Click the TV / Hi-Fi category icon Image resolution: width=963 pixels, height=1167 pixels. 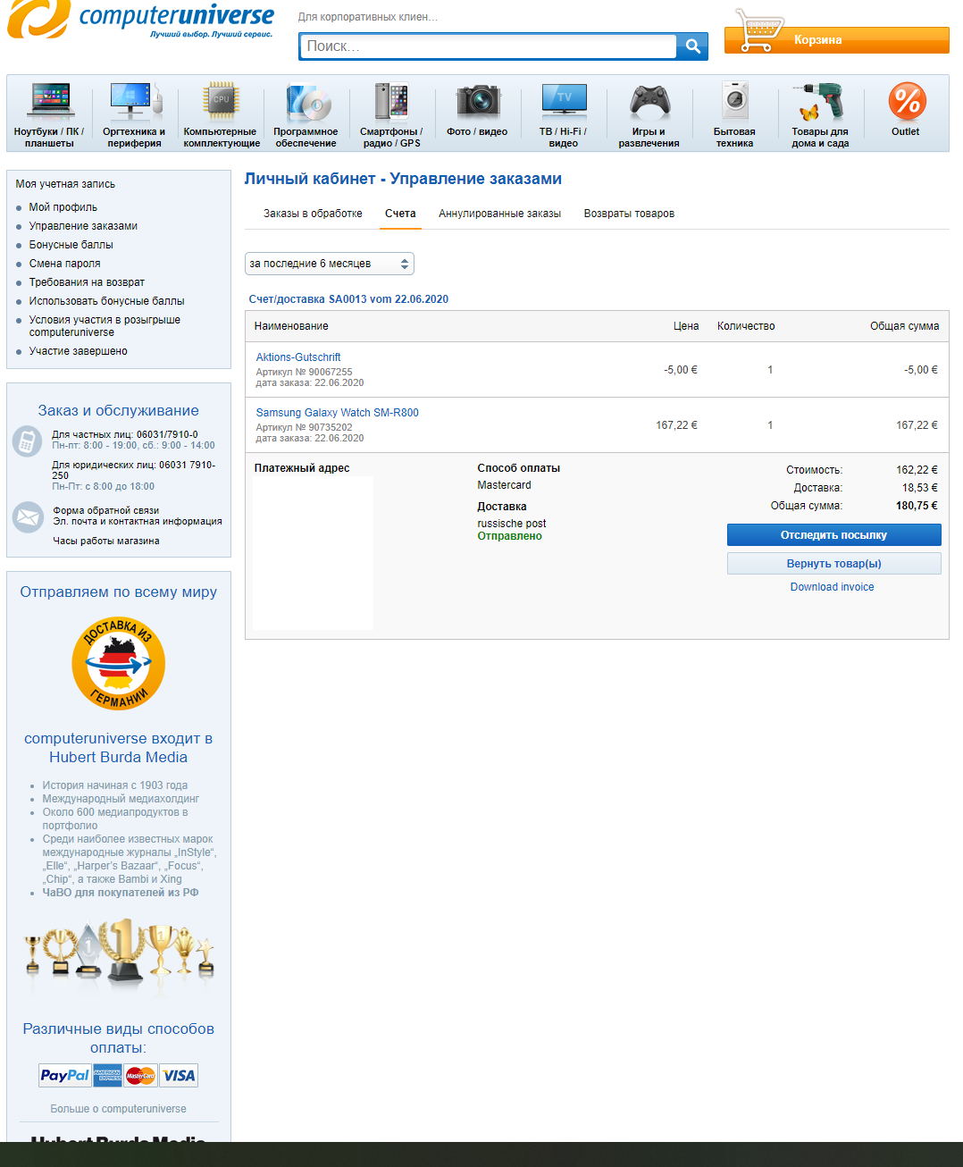pos(563,101)
